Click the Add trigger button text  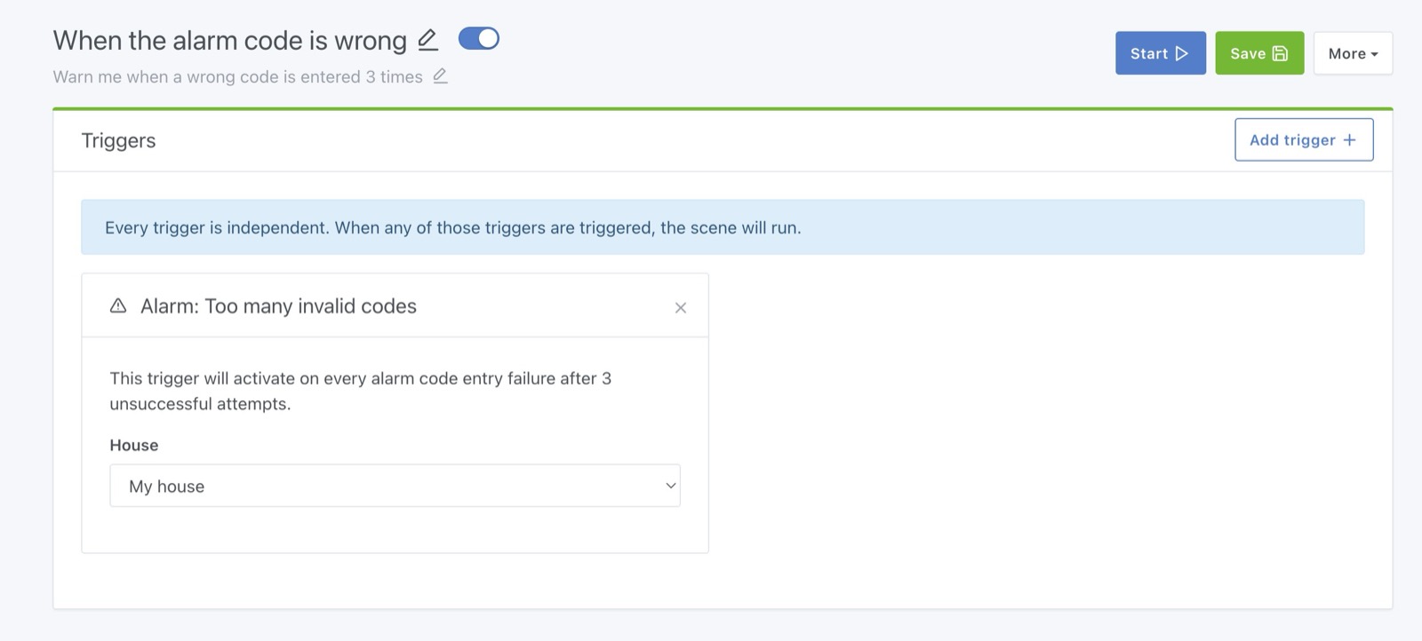1292,140
